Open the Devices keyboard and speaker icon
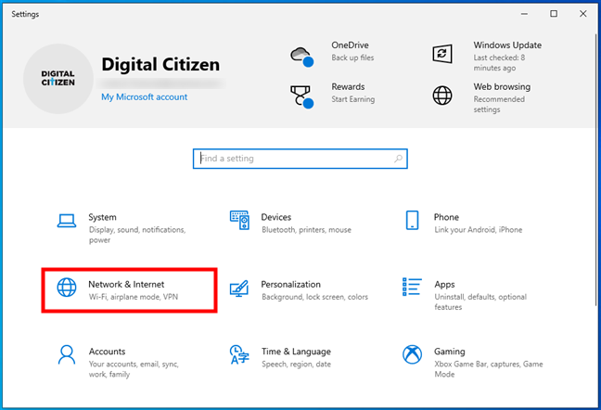 (x=239, y=220)
